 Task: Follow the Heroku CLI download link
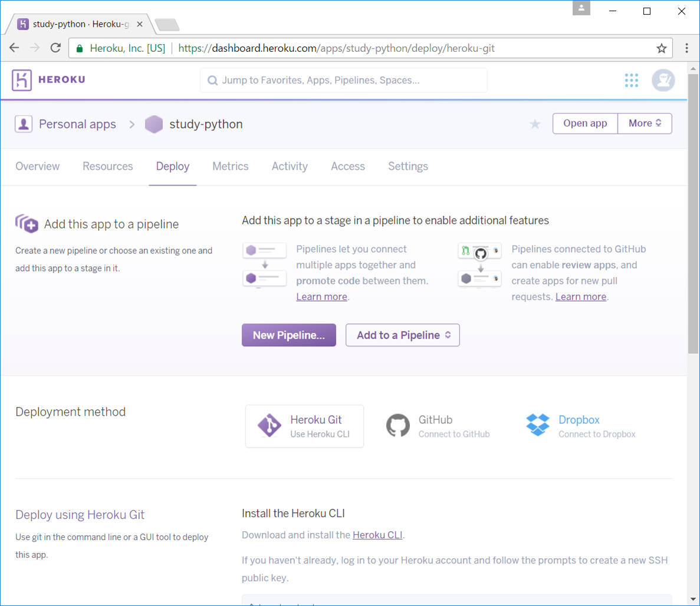coord(377,535)
